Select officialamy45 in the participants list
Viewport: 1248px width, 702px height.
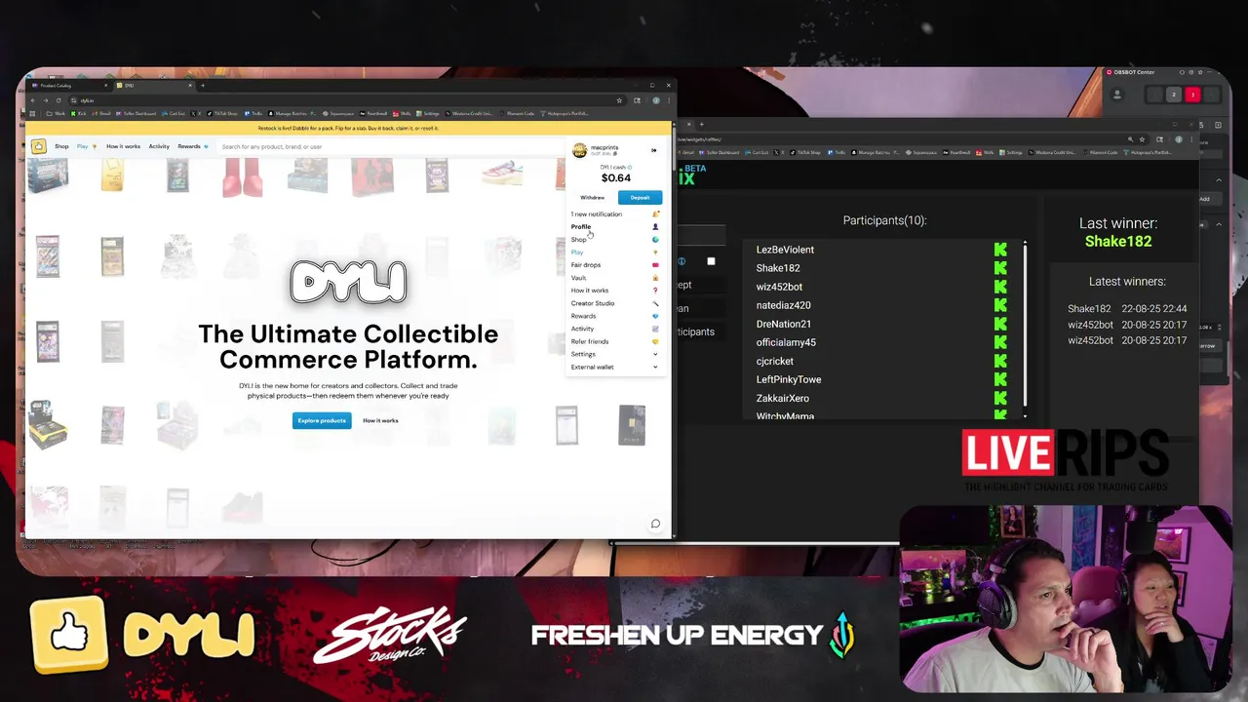(x=786, y=342)
